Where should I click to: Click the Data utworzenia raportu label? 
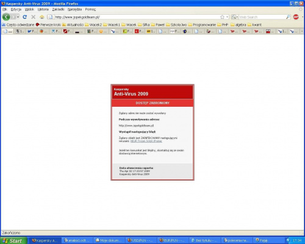click(x=136, y=168)
